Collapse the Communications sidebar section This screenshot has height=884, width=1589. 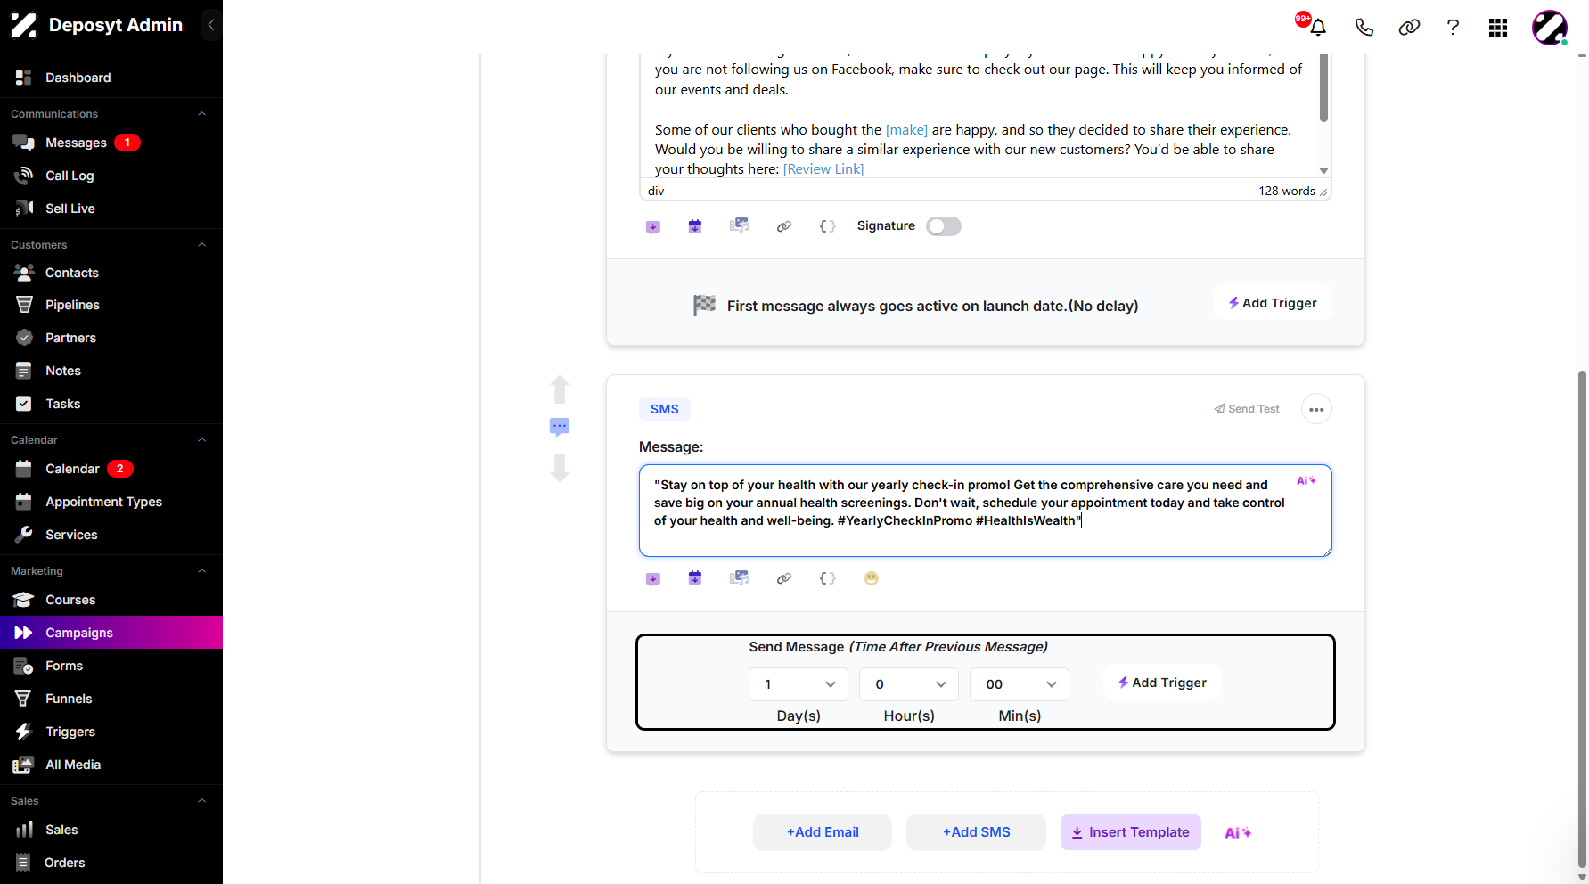pyautogui.click(x=201, y=114)
